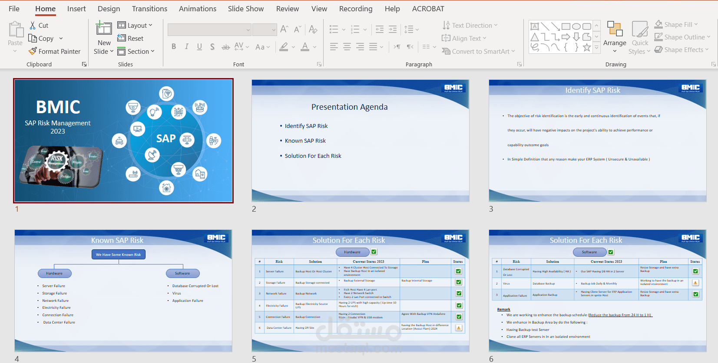Open Paragraph dialog launcher
The width and height of the screenshot is (718, 363).
click(519, 64)
